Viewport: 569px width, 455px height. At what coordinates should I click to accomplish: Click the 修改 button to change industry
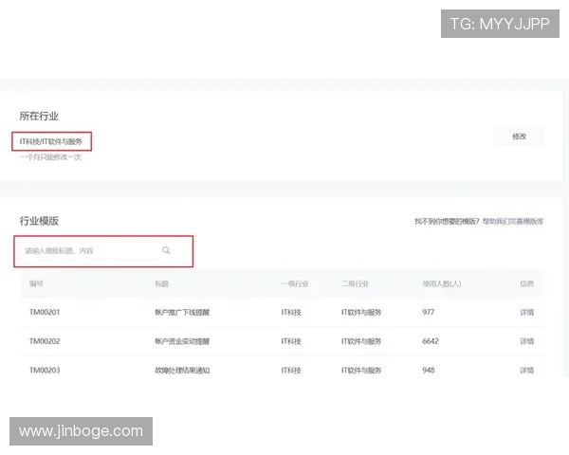pos(519,136)
